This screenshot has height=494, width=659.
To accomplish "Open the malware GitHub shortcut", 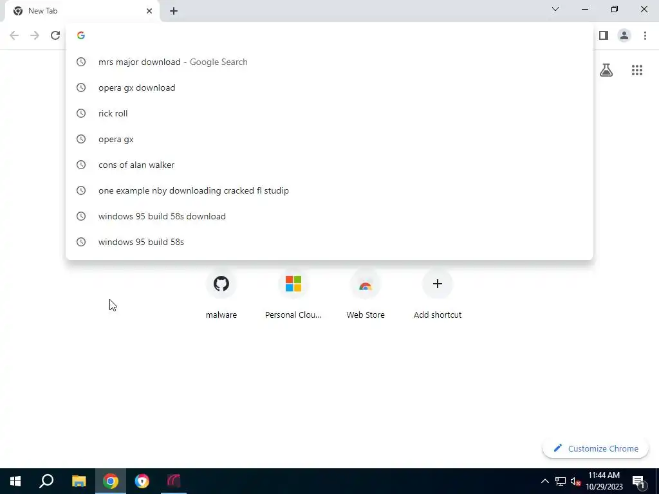I will click(221, 294).
